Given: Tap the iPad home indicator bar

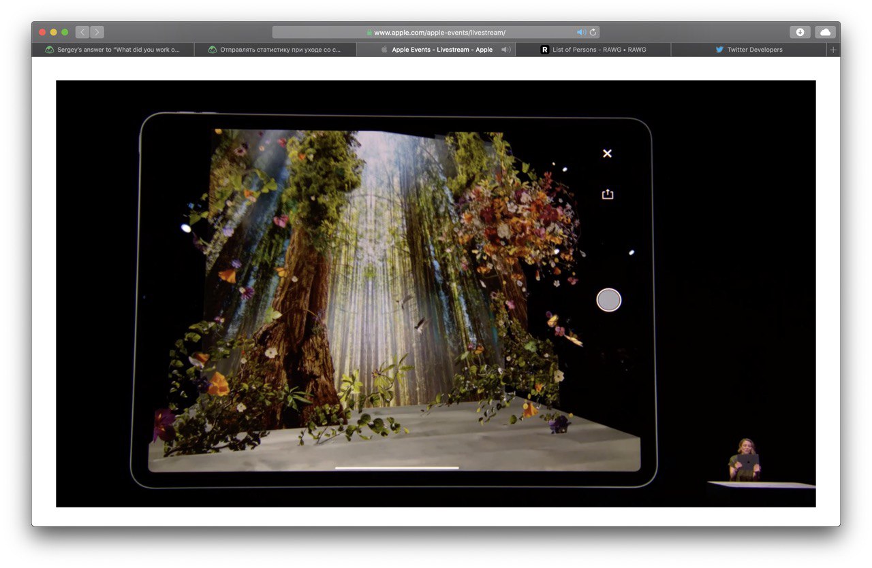Looking at the screenshot, I should [x=396, y=468].
